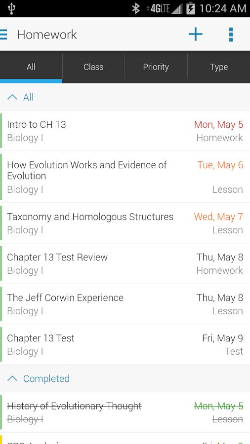Tap the Bluetooth status bar icon
The height and width of the screenshot is (444, 250).
coord(136,8)
